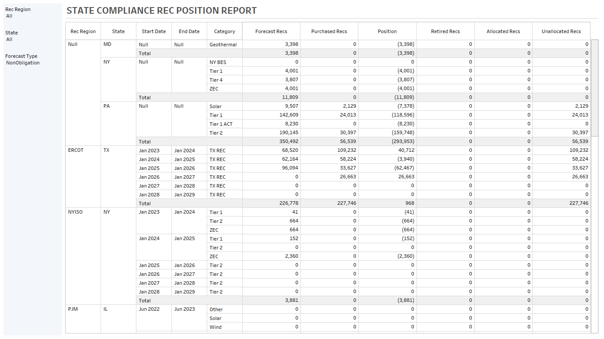Click the Tier 1 ACT category cell

221,124
